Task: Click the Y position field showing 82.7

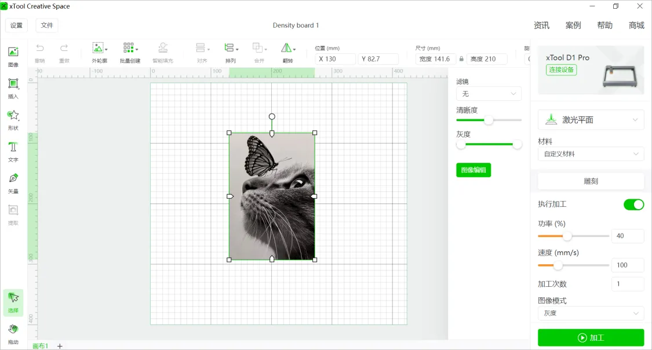Action: pyautogui.click(x=378, y=59)
